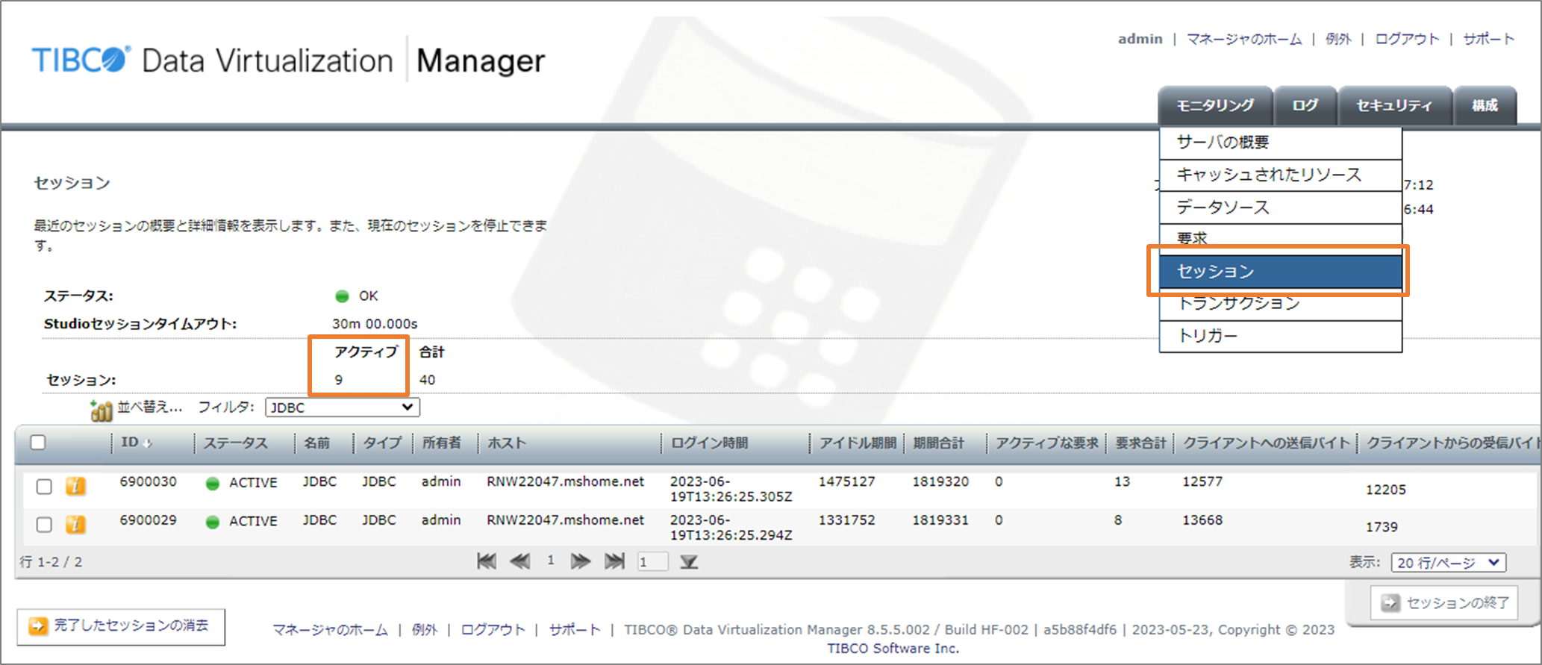Click the クライアントへの送信バイト column header
The height and width of the screenshot is (665, 1542).
1267,443
